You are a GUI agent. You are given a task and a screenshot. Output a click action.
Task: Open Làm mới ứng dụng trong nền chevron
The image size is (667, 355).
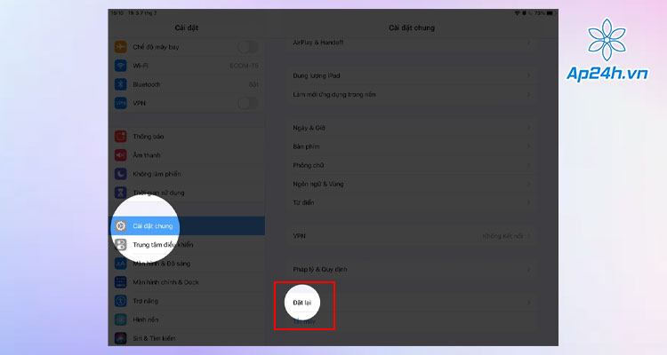pyautogui.click(x=529, y=94)
